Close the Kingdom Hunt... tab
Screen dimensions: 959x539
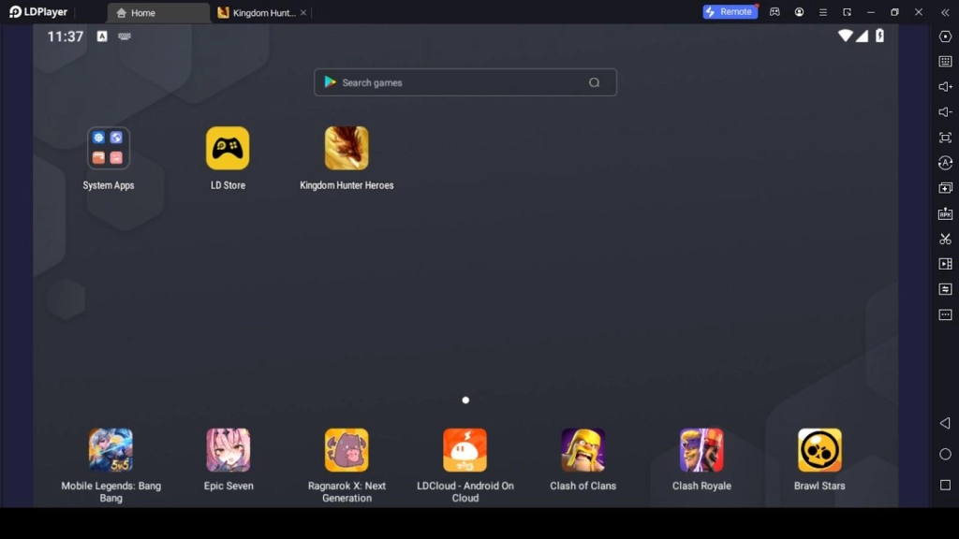(x=303, y=13)
